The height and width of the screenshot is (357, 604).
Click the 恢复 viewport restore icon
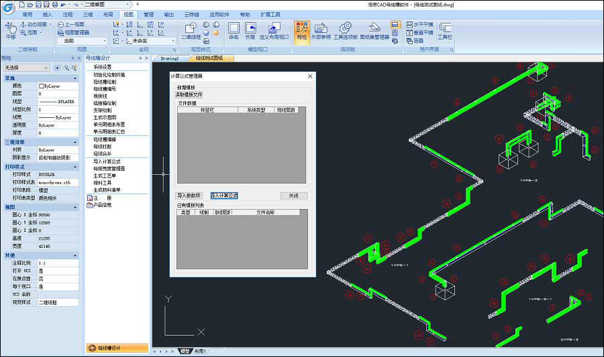pos(250,31)
